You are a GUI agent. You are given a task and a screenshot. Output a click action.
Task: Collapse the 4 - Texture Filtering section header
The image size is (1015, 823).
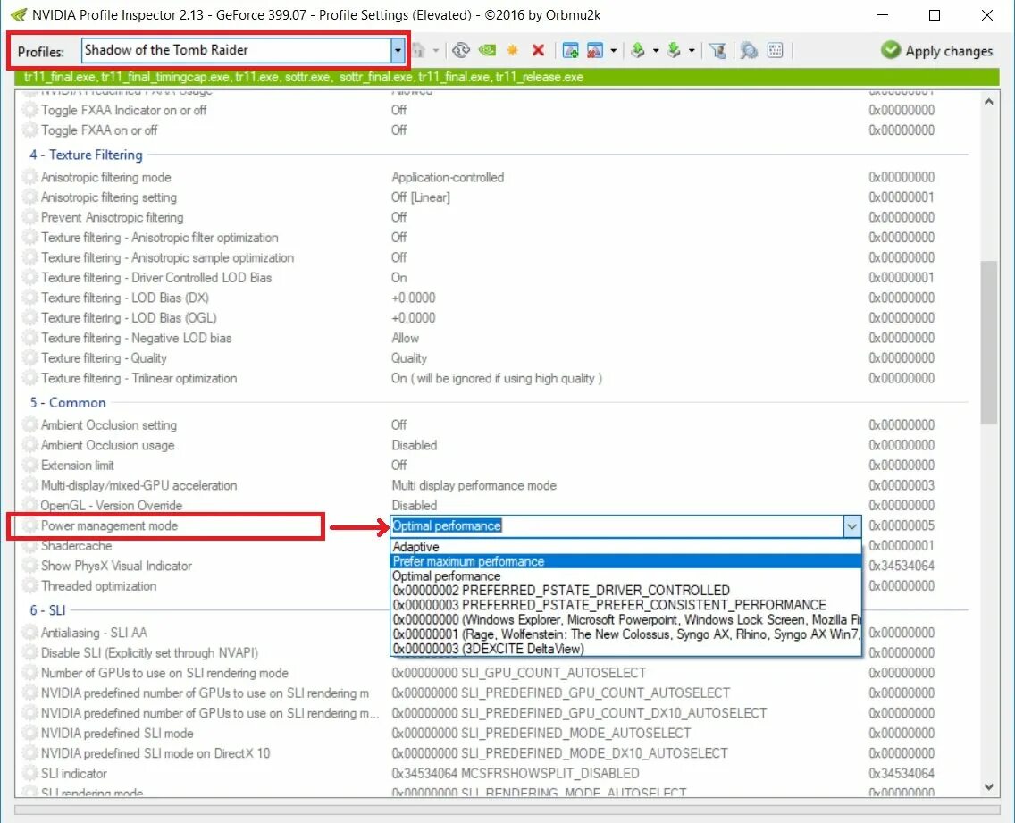click(x=86, y=155)
